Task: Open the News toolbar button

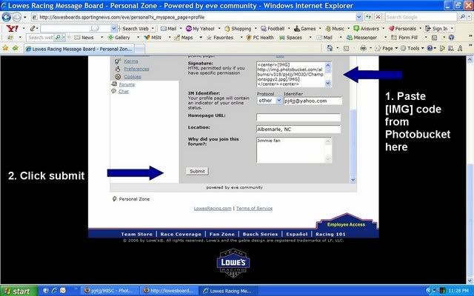Action: (x=84, y=38)
